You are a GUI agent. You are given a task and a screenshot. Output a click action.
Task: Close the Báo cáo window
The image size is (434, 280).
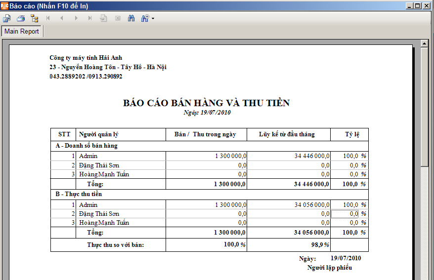click(427, 5)
